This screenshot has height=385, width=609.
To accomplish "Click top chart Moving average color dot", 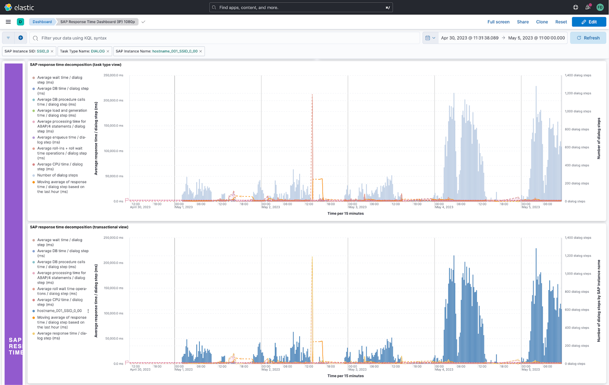I will [x=33, y=182].
